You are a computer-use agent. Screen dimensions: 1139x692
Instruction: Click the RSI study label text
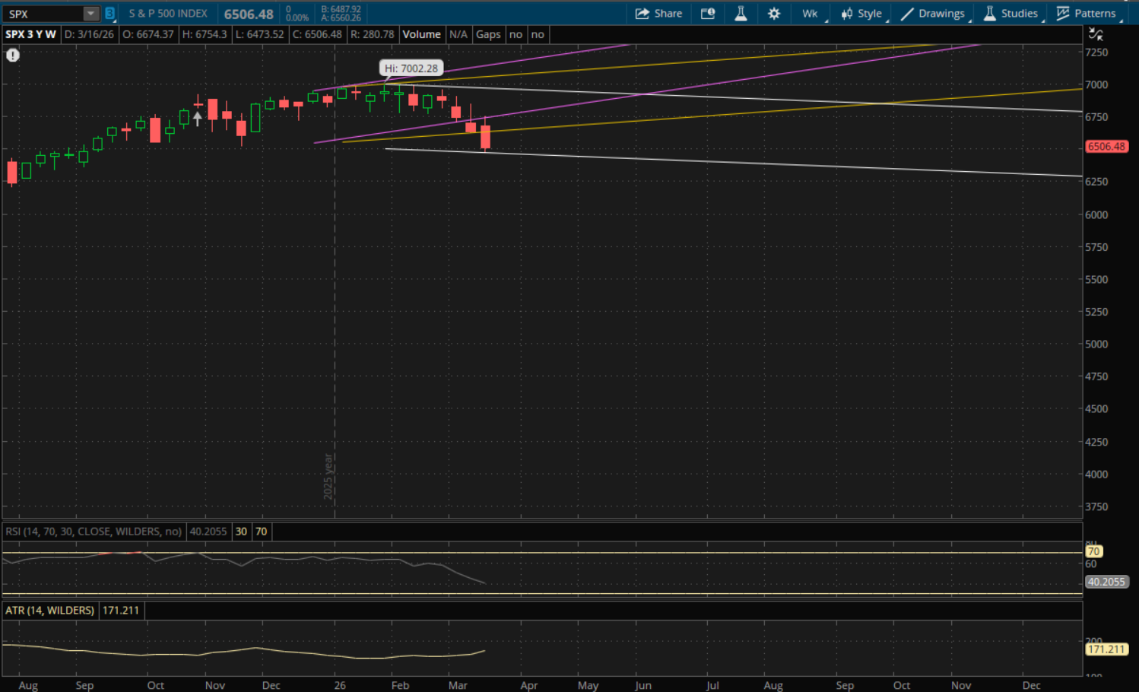tap(94, 532)
